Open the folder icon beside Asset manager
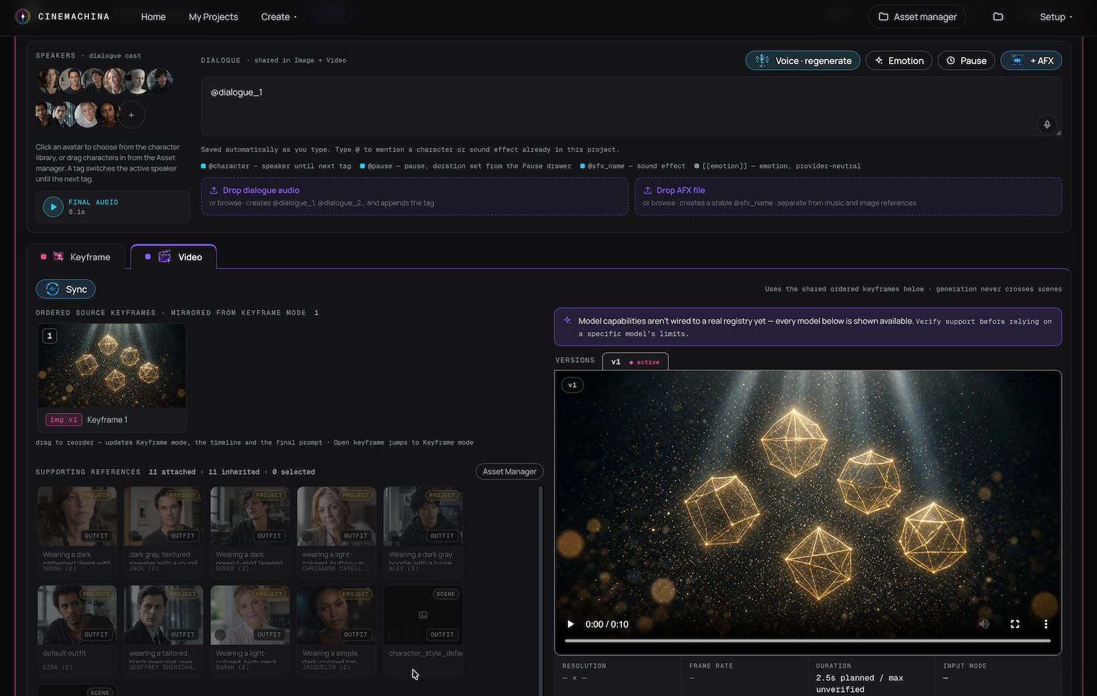 [x=998, y=17]
